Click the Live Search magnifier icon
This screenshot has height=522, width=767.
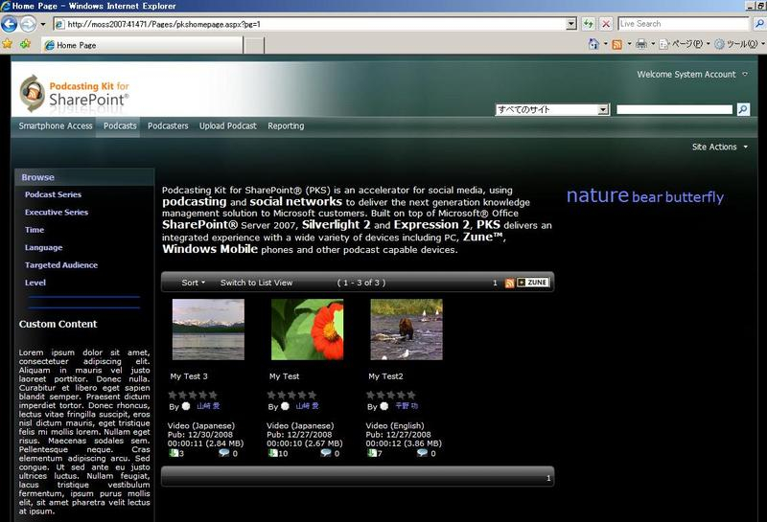[x=759, y=24]
